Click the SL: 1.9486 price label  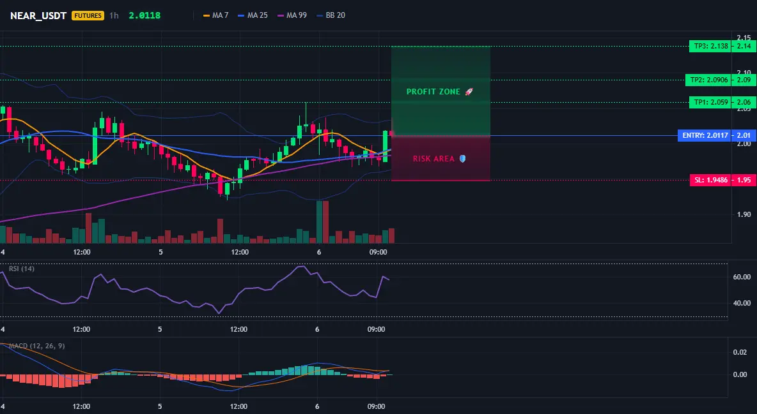click(x=710, y=181)
